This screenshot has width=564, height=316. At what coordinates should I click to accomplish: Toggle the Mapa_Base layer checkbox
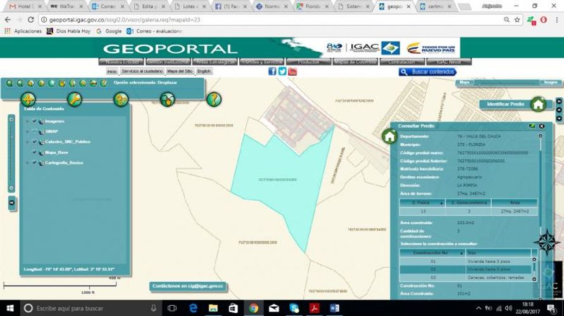click(35, 152)
